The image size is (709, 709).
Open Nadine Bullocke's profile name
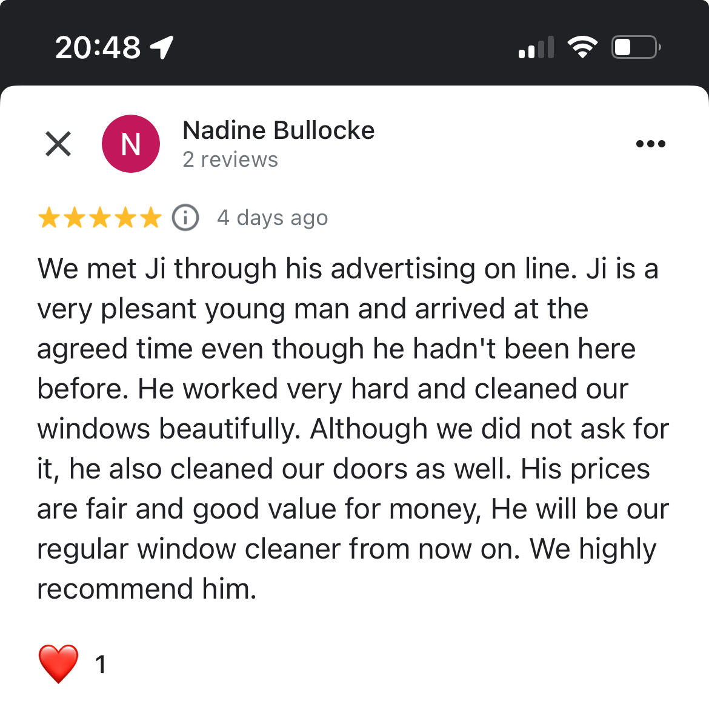[278, 130]
